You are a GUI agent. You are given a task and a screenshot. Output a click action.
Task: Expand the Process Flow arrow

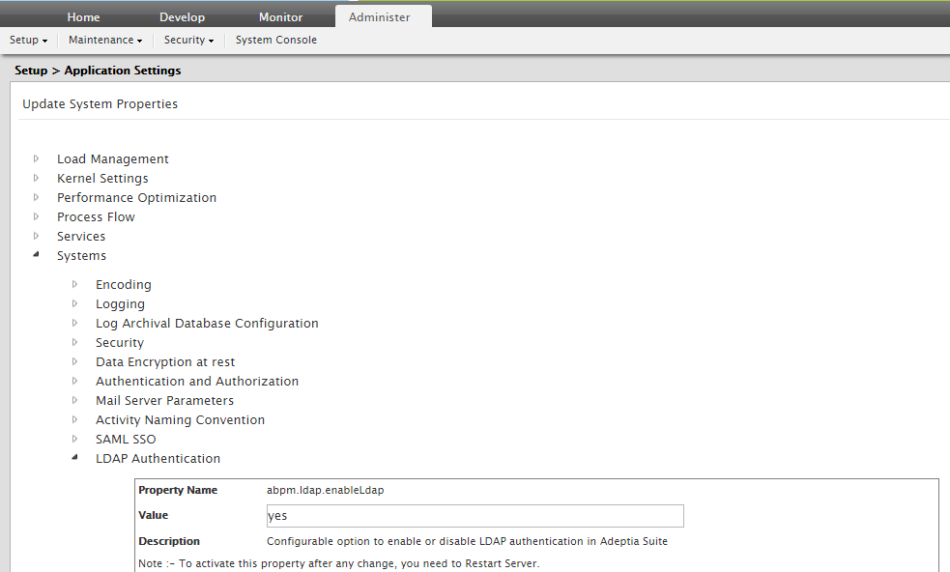(x=37, y=216)
